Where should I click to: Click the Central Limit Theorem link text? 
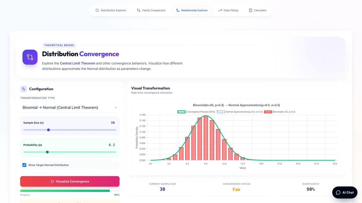(77, 63)
